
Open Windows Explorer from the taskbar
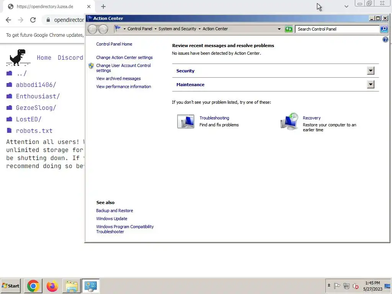pos(72,286)
